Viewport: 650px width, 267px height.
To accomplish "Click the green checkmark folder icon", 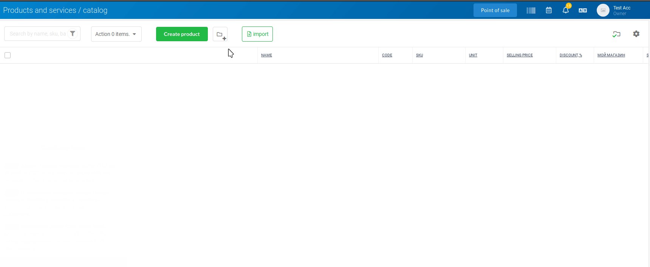I will click(616, 34).
